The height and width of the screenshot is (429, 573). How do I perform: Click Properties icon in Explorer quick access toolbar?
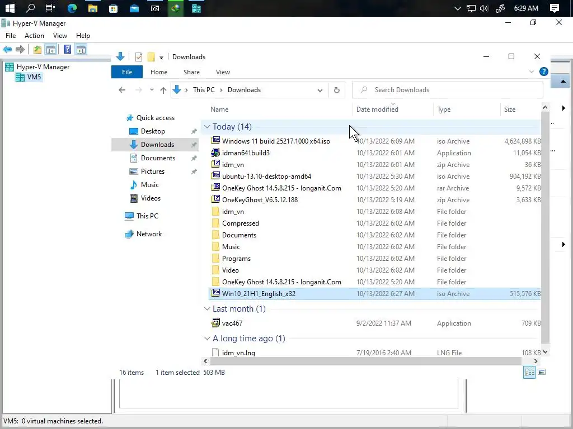[139, 57]
